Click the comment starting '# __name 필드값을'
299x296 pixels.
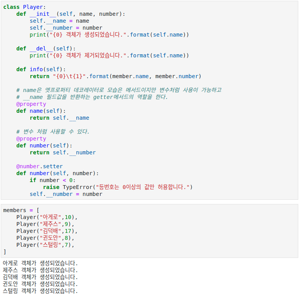(x=92, y=97)
